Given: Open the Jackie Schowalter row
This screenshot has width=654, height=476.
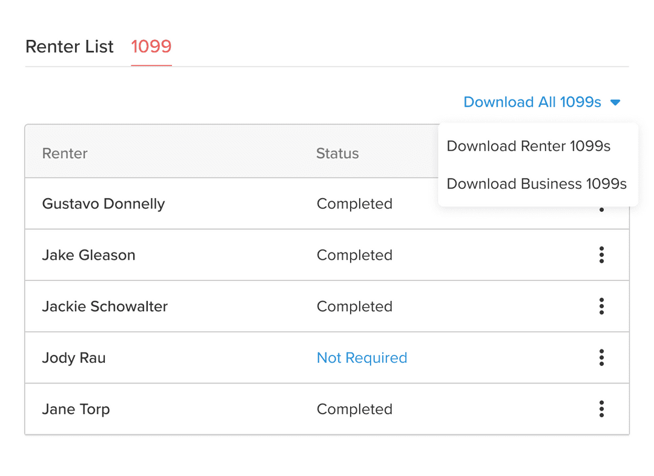Looking at the screenshot, I should point(105,306).
